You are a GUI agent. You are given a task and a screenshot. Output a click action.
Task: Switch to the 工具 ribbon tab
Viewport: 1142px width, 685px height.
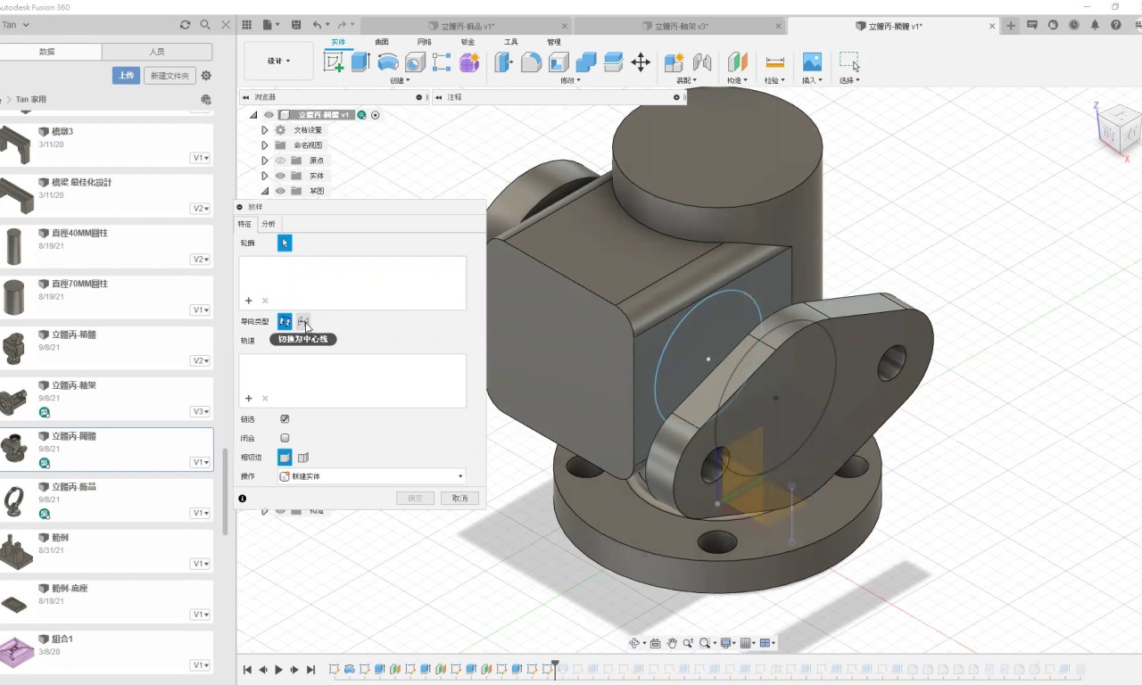click(511, 42)
